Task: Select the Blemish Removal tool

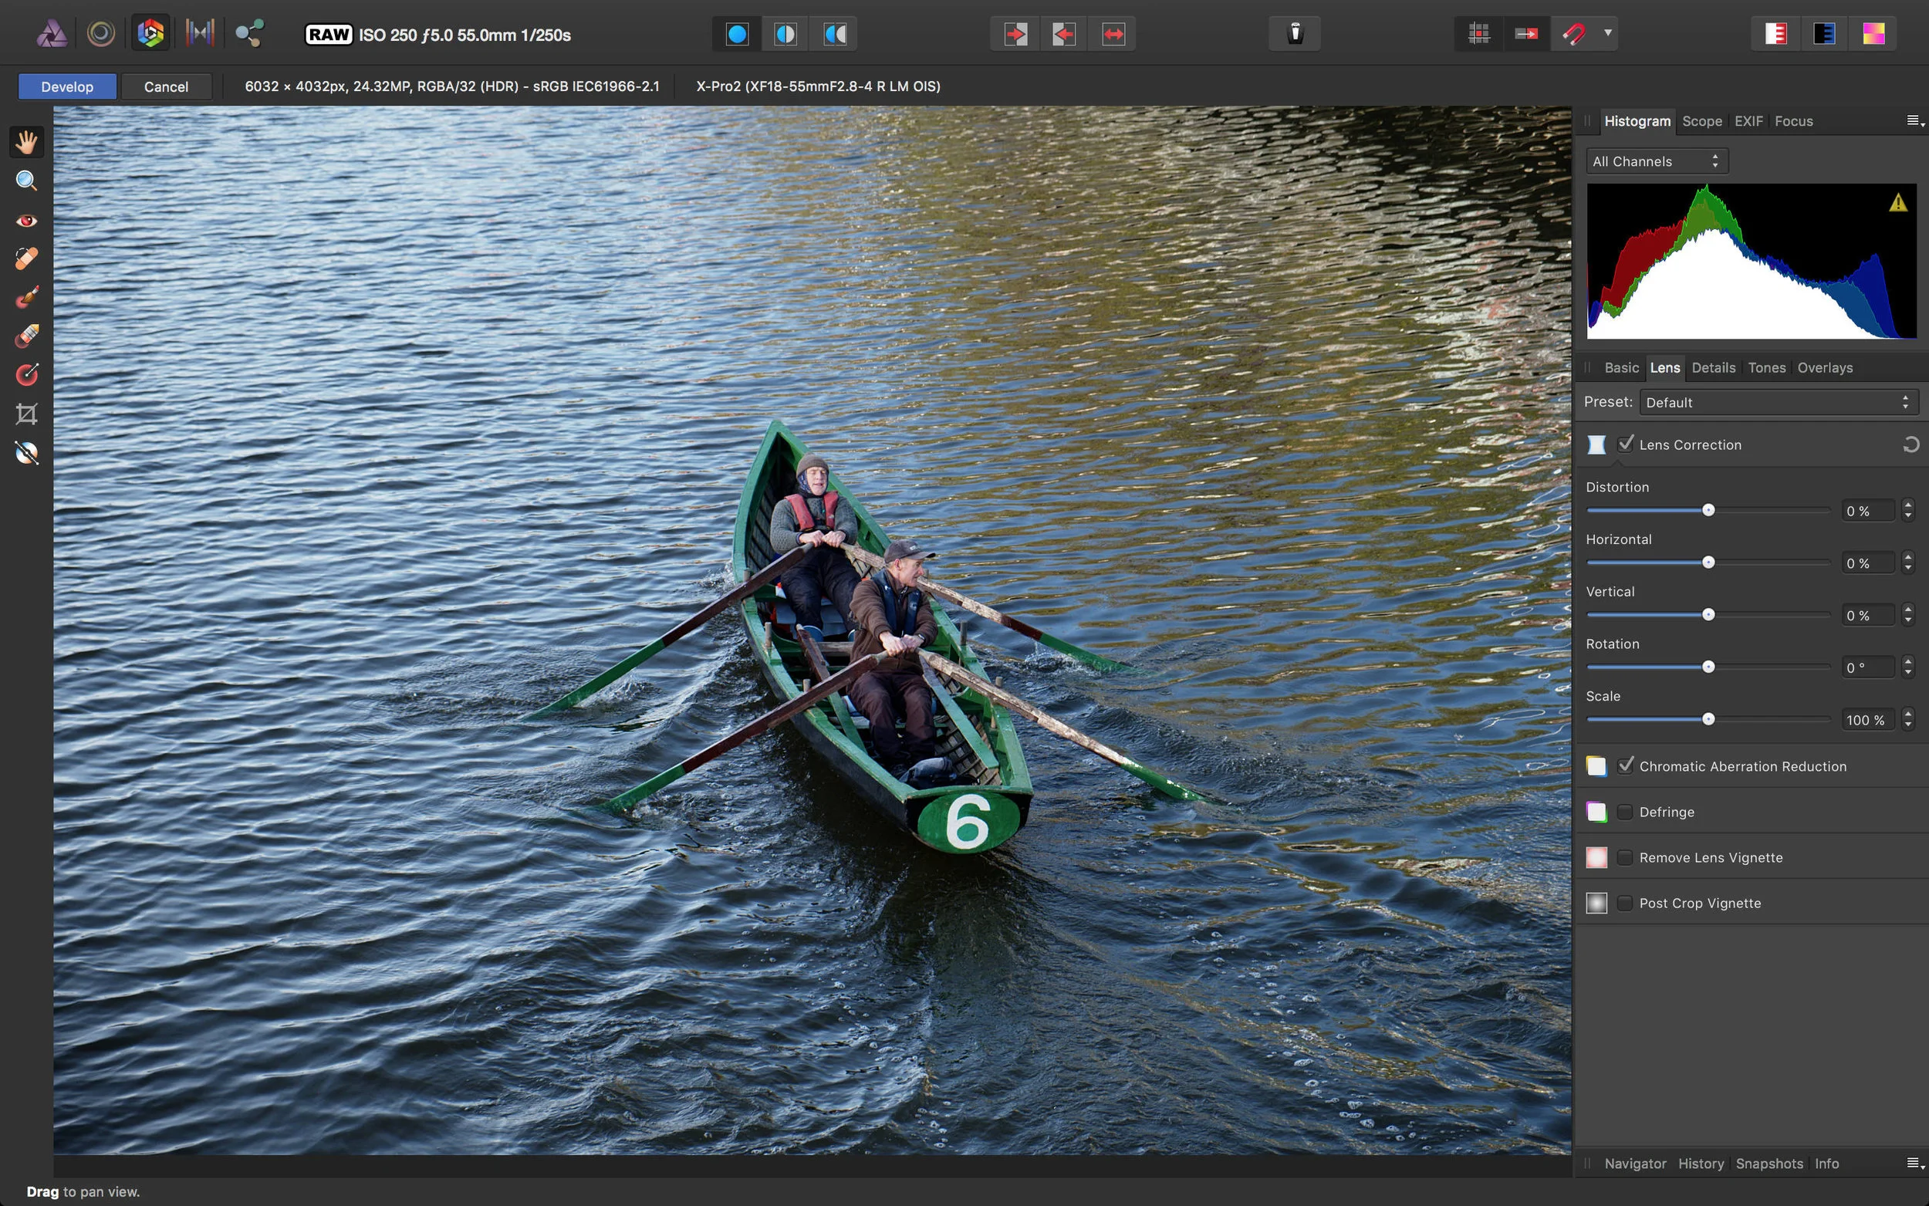Action: pyautogui.click(x=26, y=257)
